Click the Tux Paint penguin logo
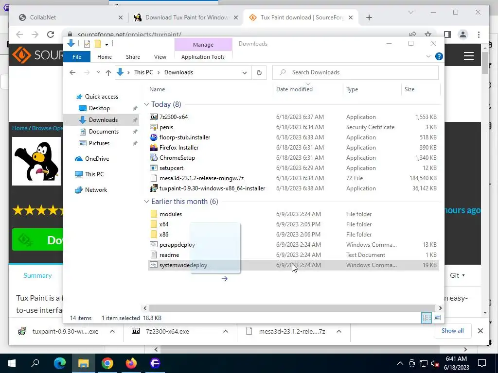This screenshot has width=498, height=373. 36,161
